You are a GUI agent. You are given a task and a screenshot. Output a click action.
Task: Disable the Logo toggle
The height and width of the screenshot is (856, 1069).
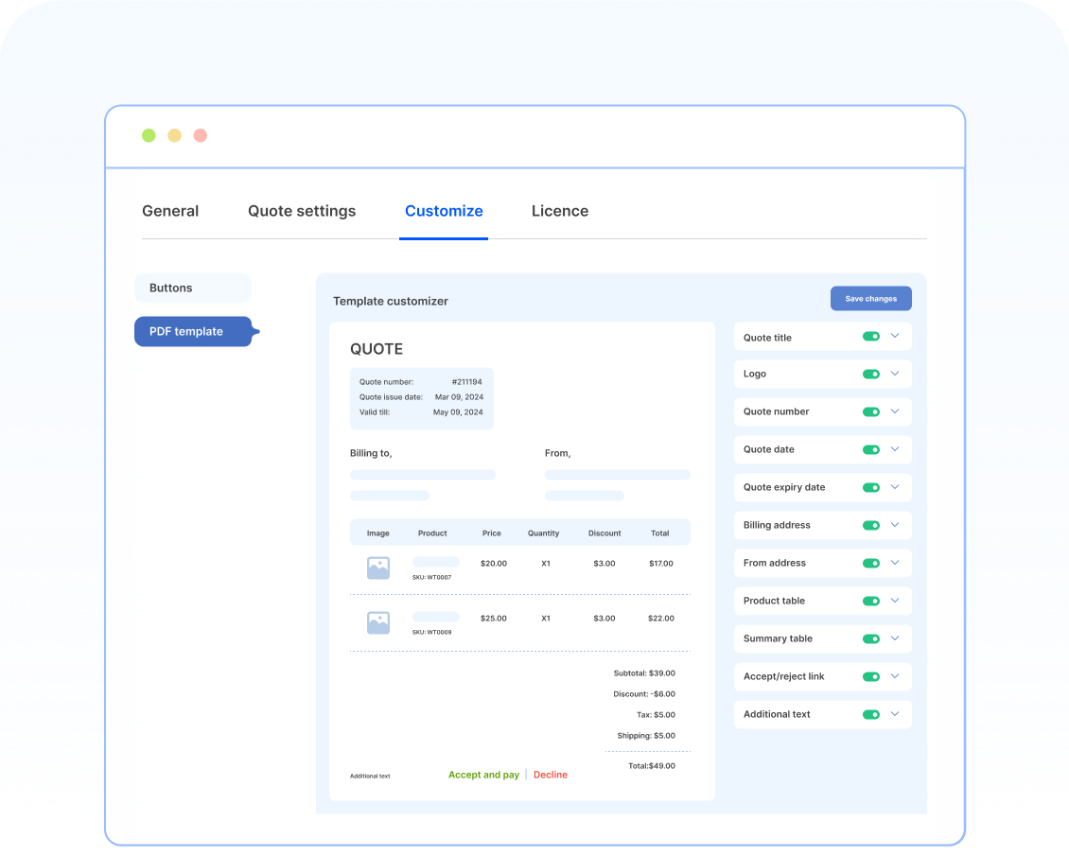click(x=871, y=374)
